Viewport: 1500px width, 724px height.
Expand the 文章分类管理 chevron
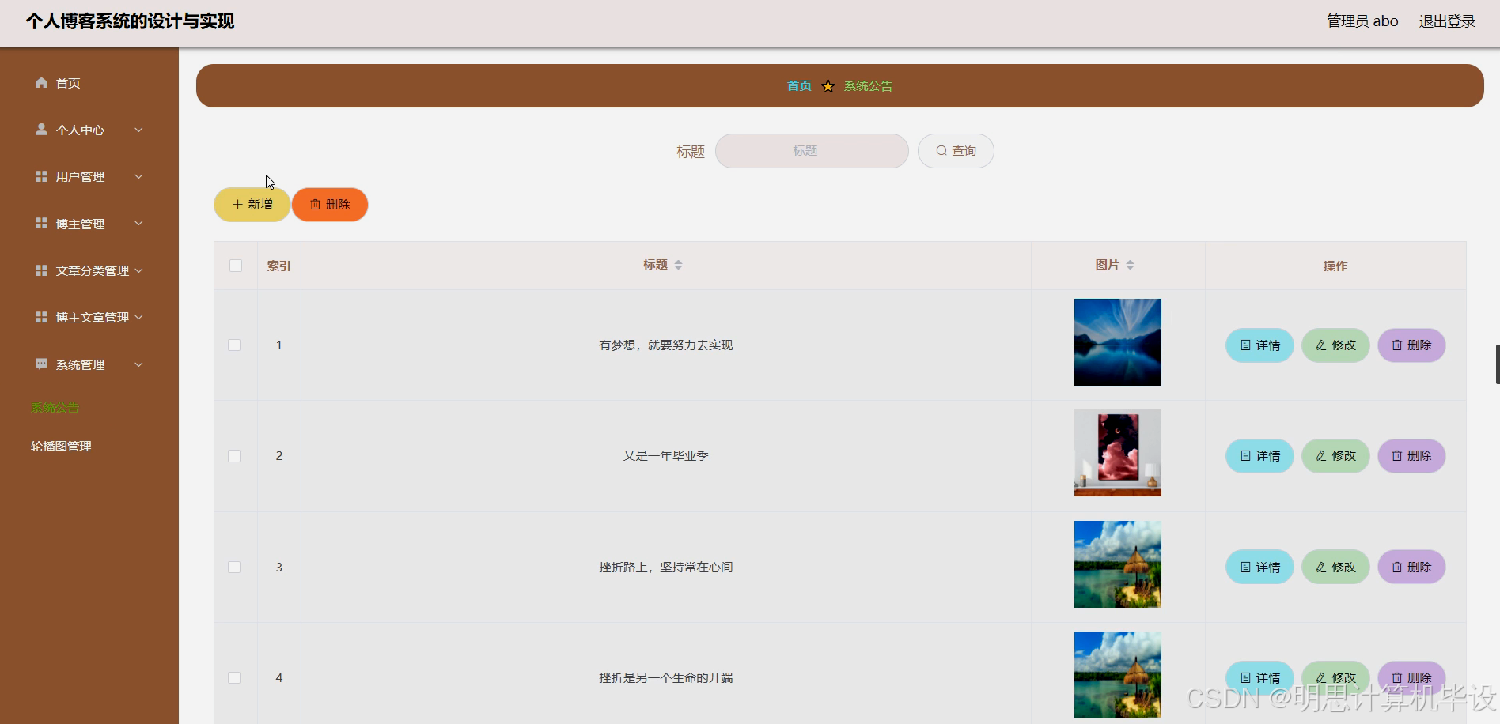(x=138, y=270)
